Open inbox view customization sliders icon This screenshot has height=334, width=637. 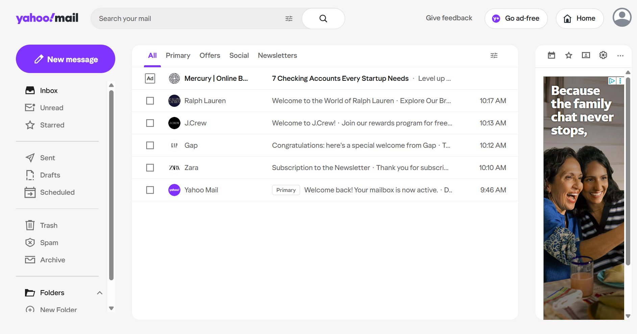click(x=494, y=55)
